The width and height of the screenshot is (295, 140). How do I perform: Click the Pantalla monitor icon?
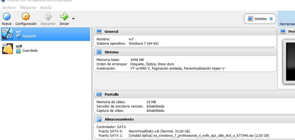tap(99, 94)
